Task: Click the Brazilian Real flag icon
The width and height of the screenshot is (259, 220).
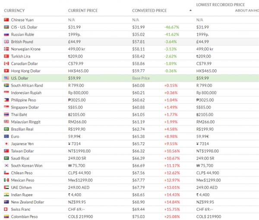Action: 6,129
